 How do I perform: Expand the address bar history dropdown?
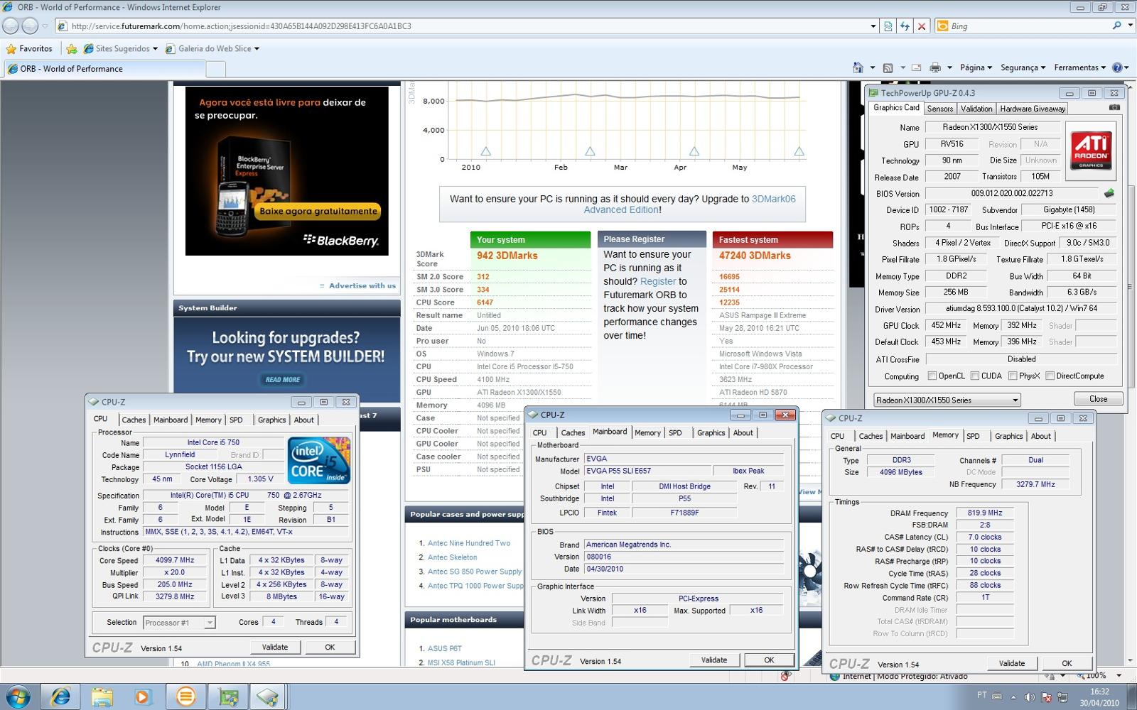(x=873, y=26)
